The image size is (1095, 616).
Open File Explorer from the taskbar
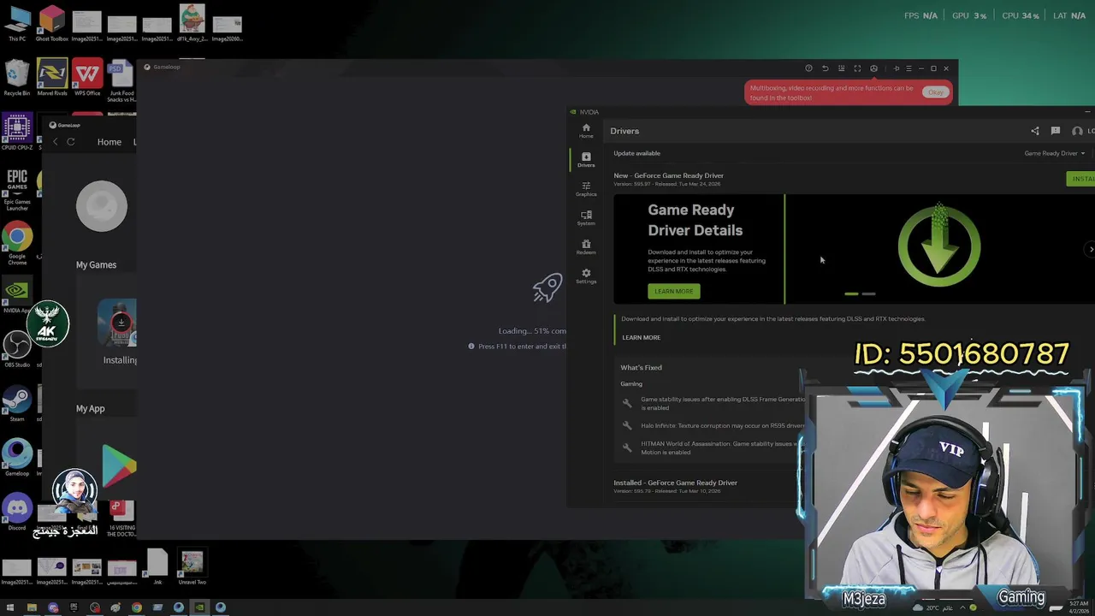click(32, 607)
